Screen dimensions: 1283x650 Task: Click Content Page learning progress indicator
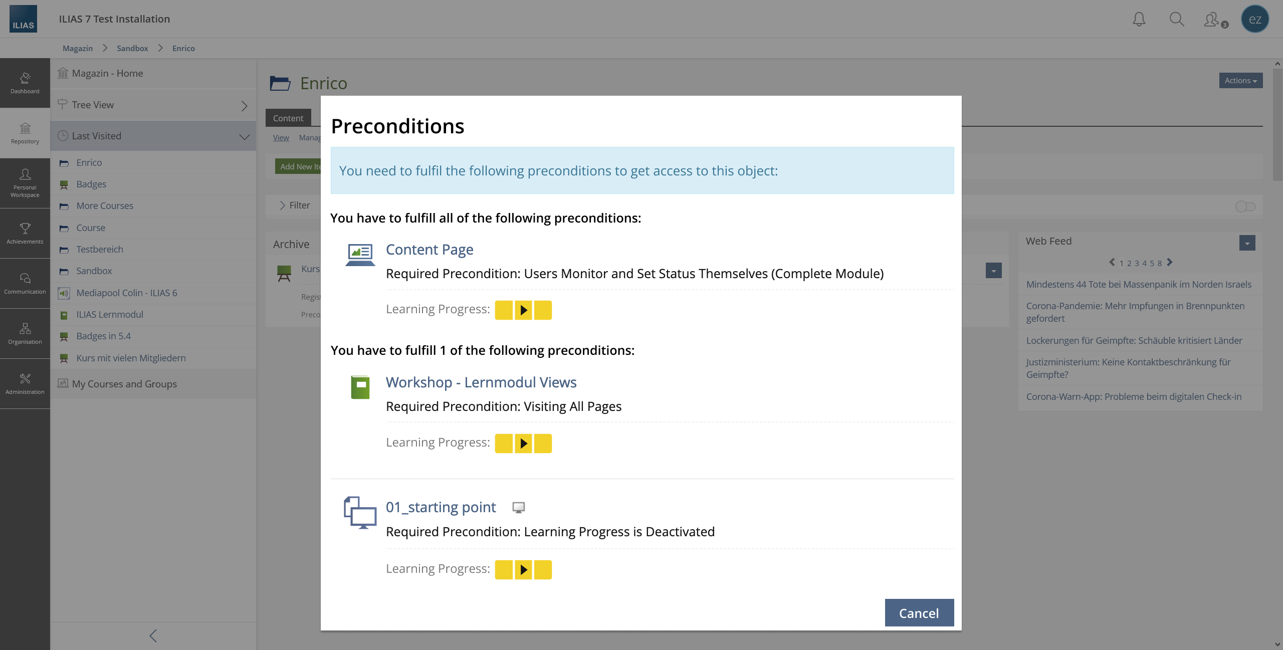click(523, 310)
